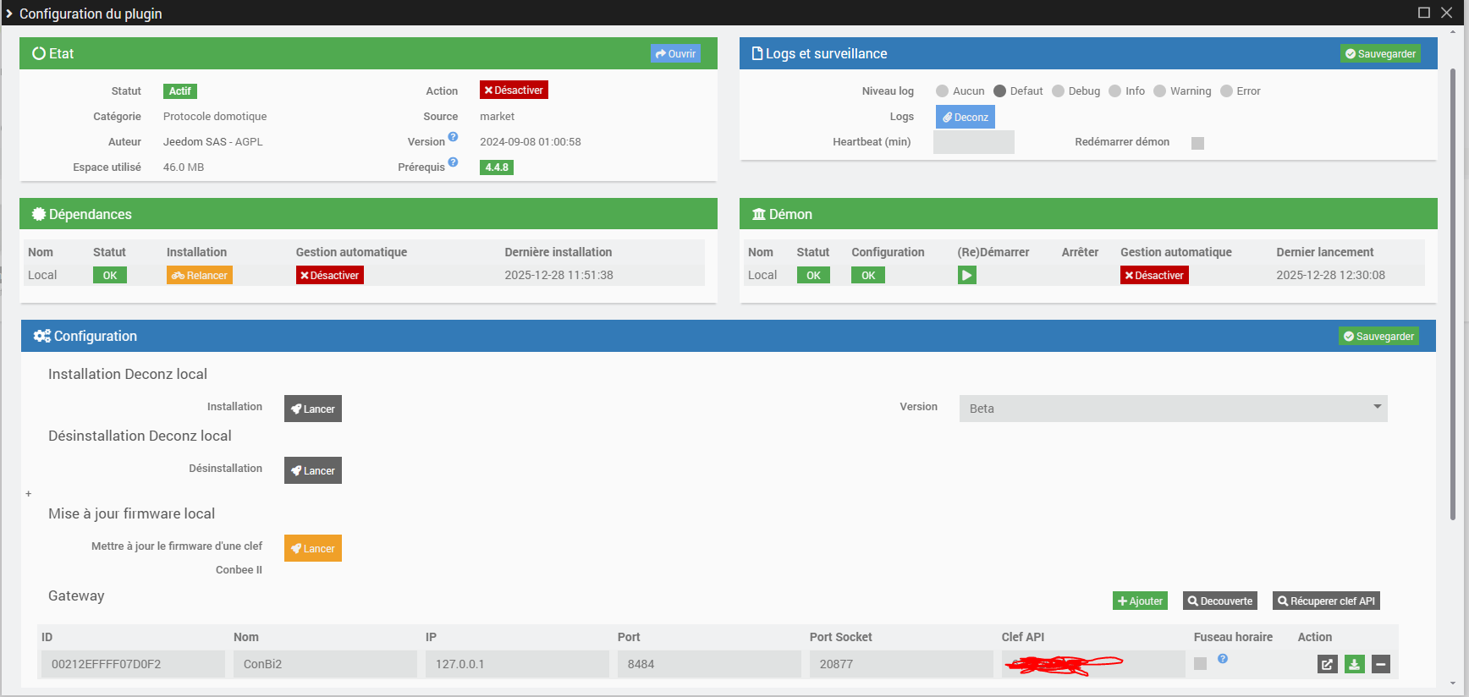
Task: Click the text Protocole domotique
Action: (215, 117)
